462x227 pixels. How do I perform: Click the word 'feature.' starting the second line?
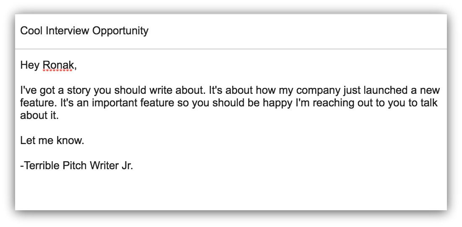(39, 103)
